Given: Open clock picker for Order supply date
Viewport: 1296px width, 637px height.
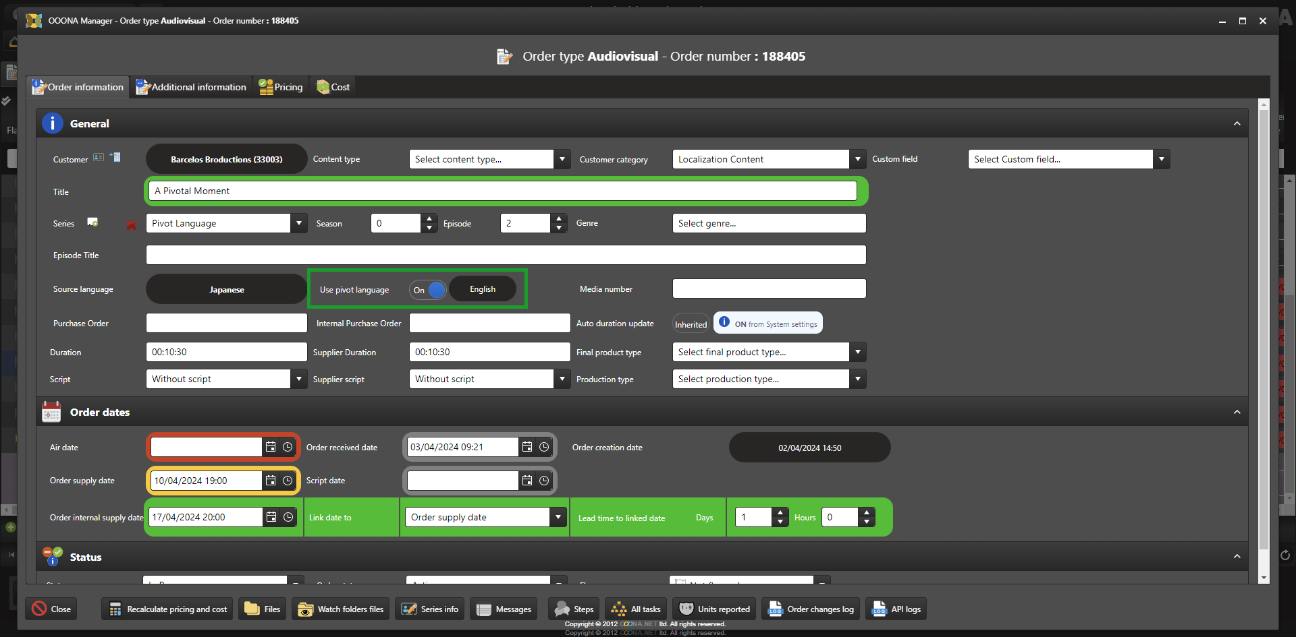Looking at the screenshot, I should coord(288,481).
